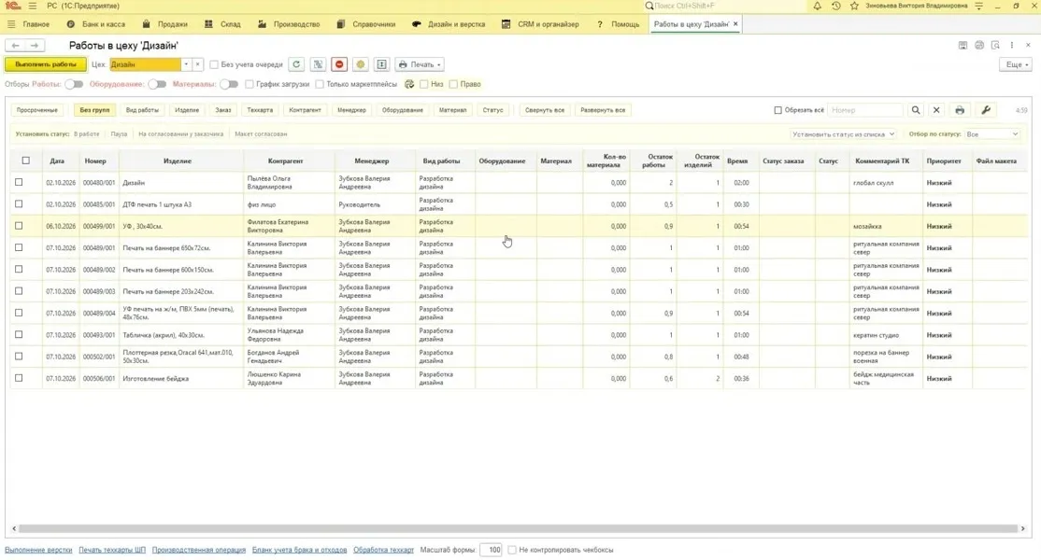
Task: Click the vertical arrows icon beside Печать
Action: (382, 64)
